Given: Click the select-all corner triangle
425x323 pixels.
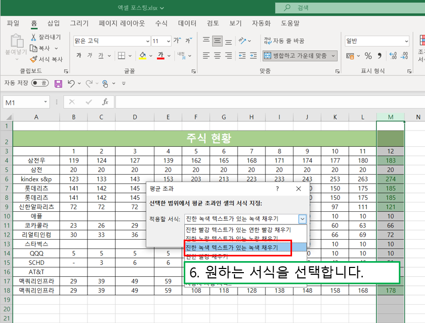Looking at the screenshot, I should (8, 117).
